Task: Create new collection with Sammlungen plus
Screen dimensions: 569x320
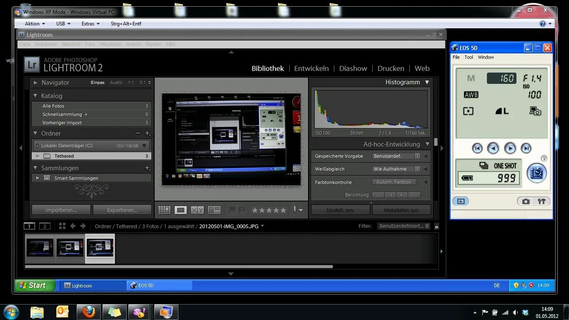Action: (x=147, y=168)
